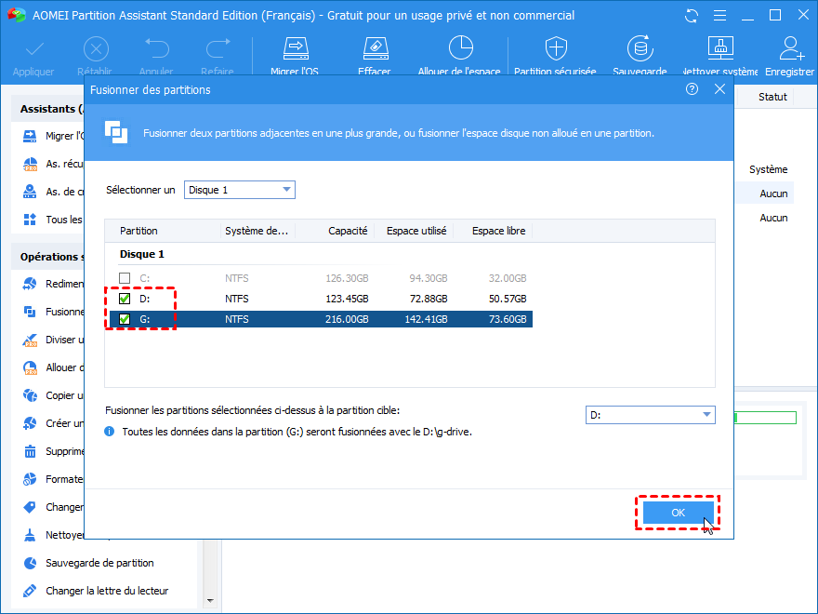
Task: Open the hamburger menu in title bar
Action: (719, 16)
